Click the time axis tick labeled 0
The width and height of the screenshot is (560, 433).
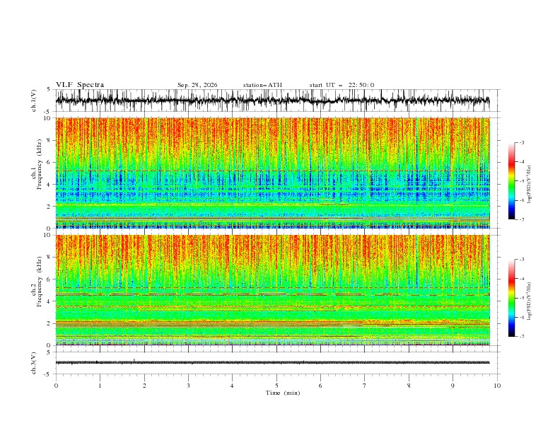click(x=56, y=386)
